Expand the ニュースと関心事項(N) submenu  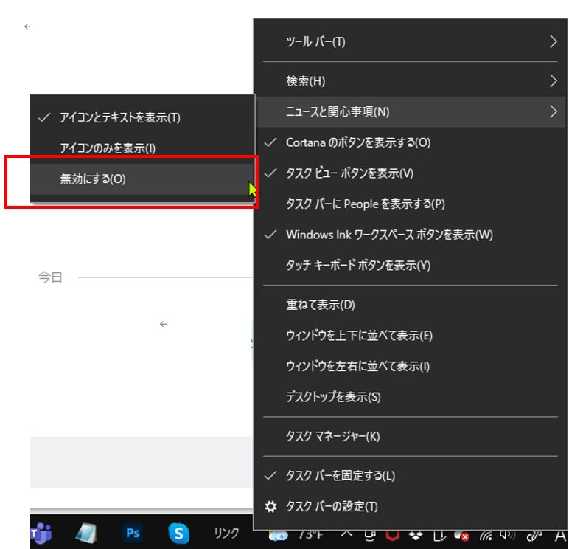[x=410, y=111]
